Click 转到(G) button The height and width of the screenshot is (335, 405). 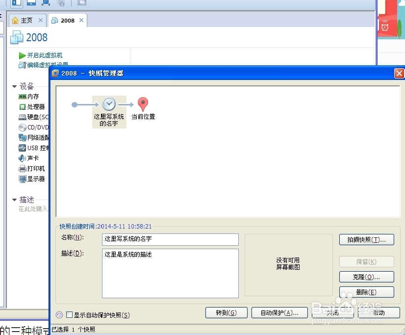click(226, 313)
